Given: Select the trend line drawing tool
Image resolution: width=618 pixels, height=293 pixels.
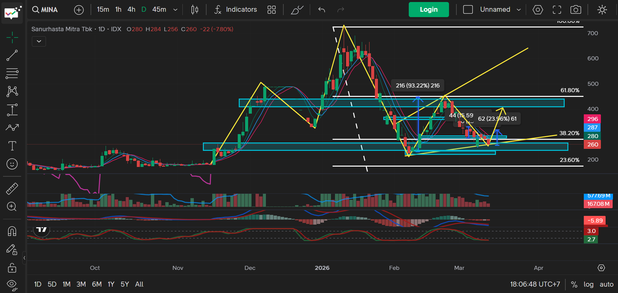Looking at the screenshot, I should pyautogui.click(x=12, y=55).
